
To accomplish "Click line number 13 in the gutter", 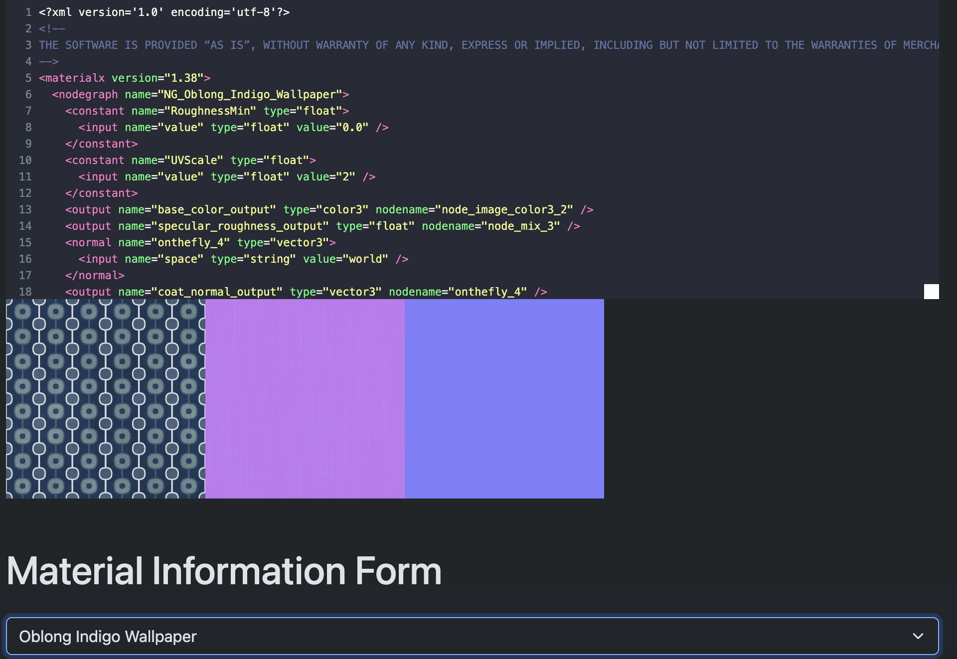I will coord(25,210).
